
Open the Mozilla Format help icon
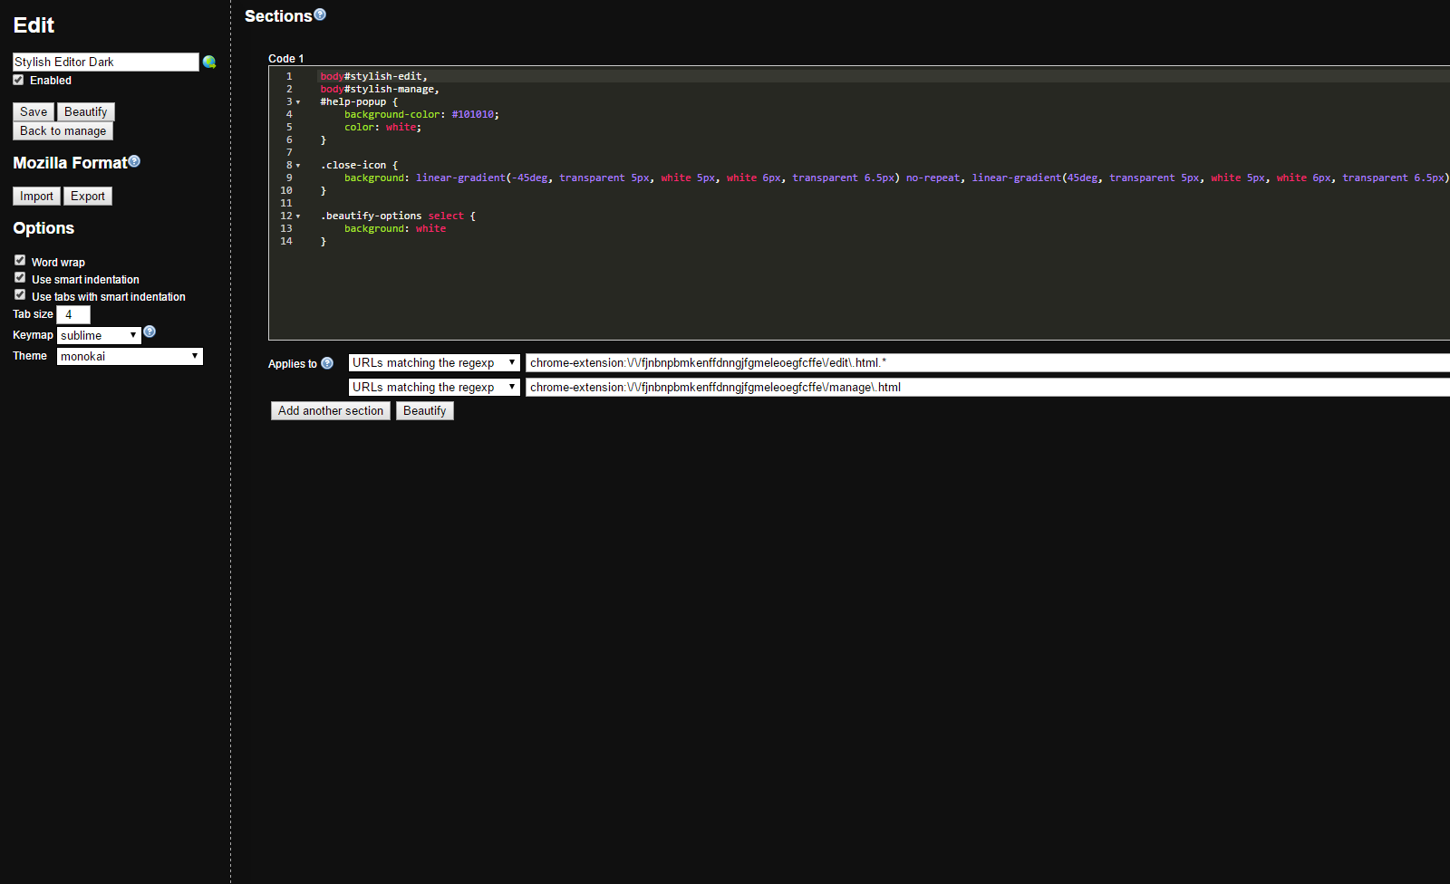click(x=134, y=161)
